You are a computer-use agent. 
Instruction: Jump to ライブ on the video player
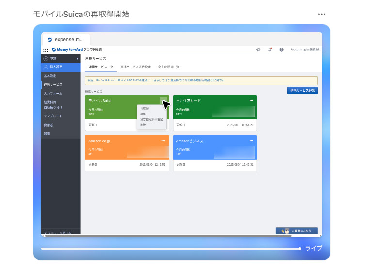[x=314, y=248]
